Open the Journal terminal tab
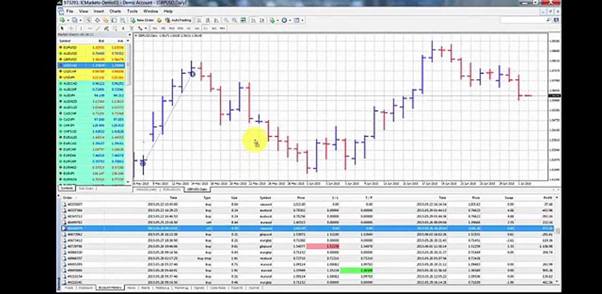 [x=254, y=288]
